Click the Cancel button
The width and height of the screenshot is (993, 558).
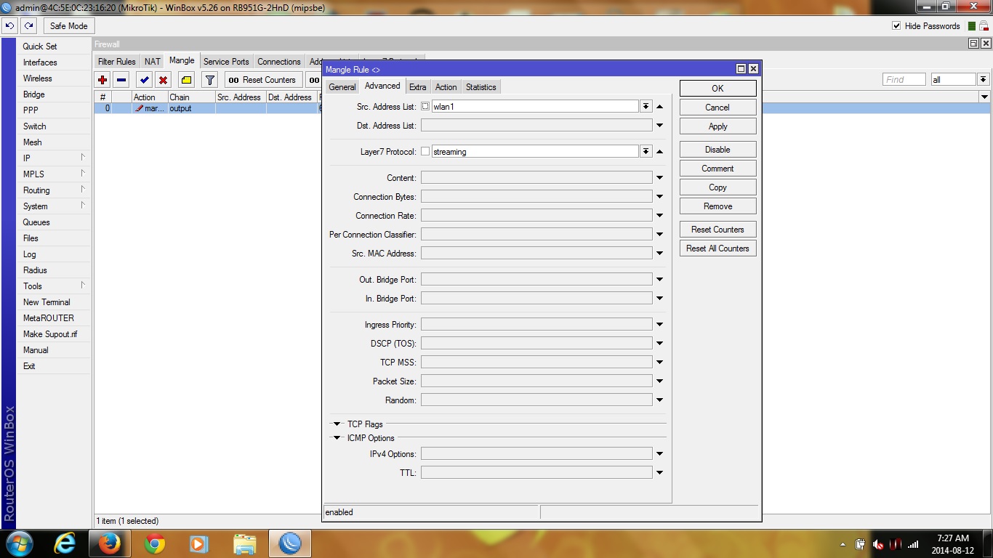[x=717, y=108]
